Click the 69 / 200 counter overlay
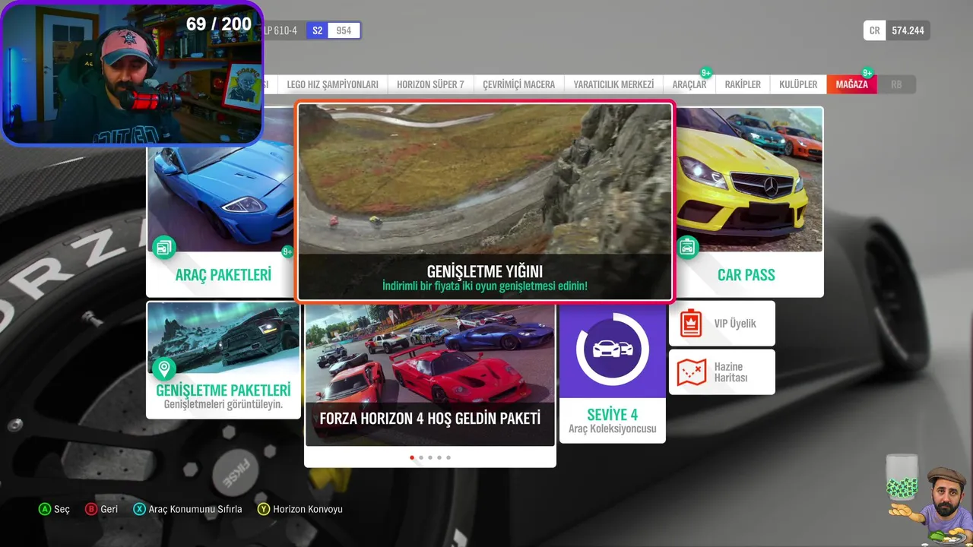The image size is (973, 547). 219,24
